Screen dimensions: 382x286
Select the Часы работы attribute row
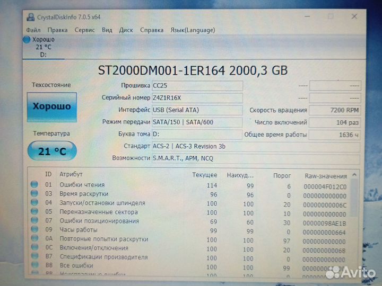(190, 230)
